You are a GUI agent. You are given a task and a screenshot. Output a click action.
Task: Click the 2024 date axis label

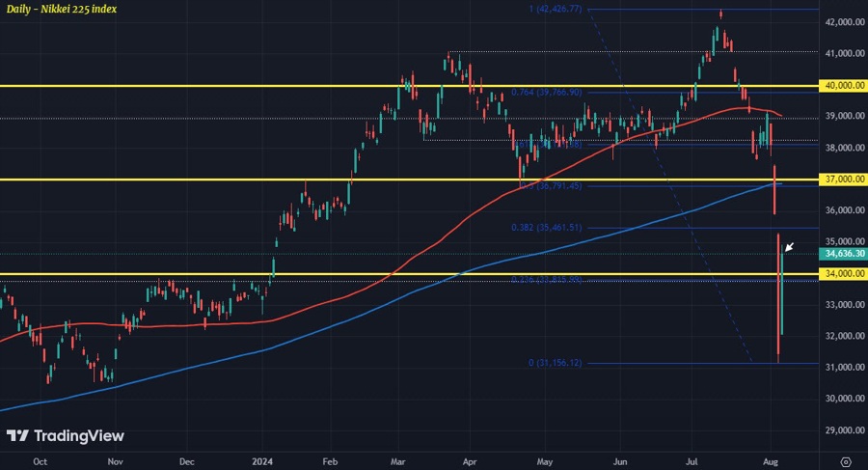coord(263,461)
